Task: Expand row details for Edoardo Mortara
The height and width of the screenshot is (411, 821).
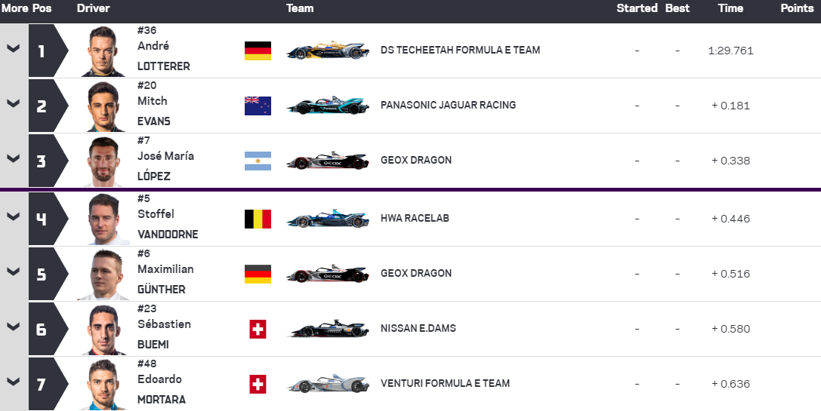Action: coord(13,382)
